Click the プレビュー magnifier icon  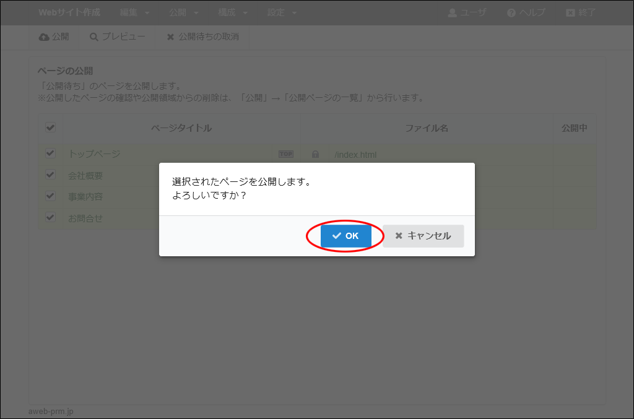pyautogui.click(x=94, y=37)
